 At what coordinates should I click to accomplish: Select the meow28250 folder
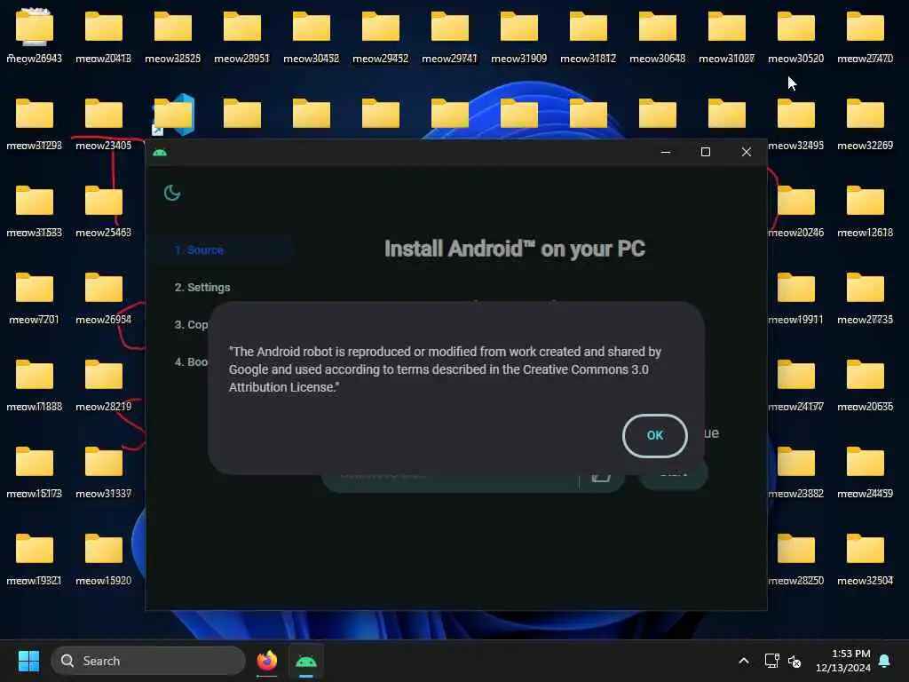point(796,559)
